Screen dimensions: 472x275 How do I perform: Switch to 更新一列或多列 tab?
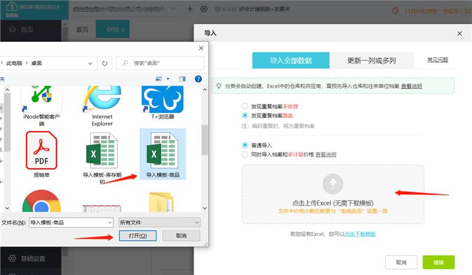(x=371, y=60)
